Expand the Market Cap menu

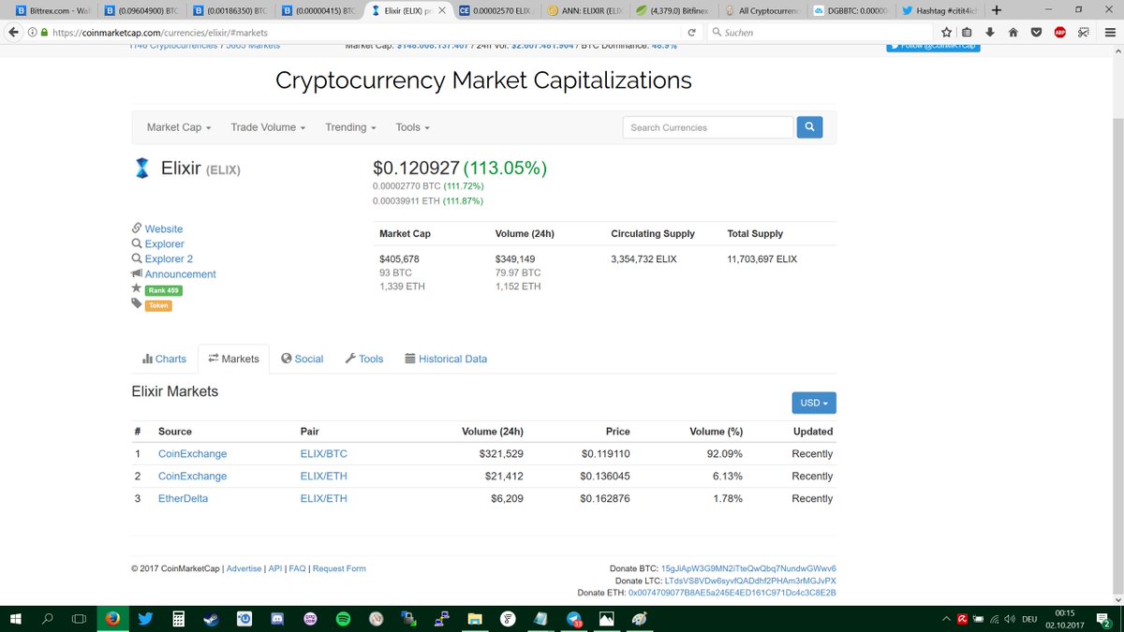click(x=179, y=127)
